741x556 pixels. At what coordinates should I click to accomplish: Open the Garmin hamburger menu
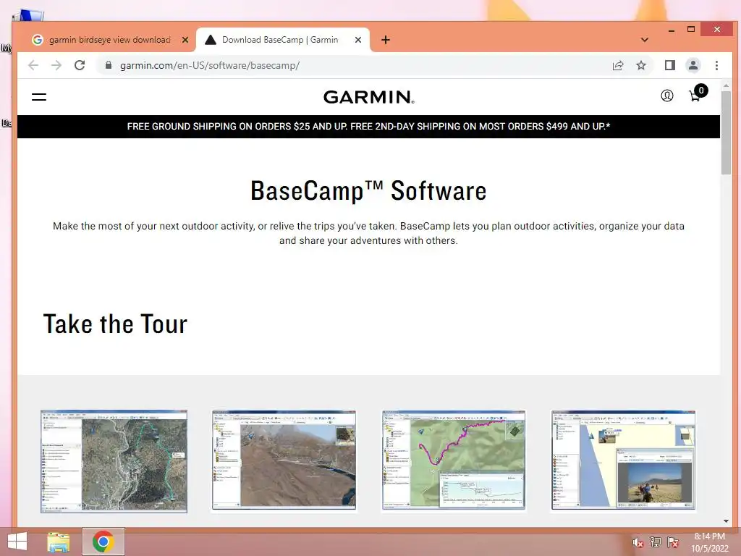pos(39,97)
